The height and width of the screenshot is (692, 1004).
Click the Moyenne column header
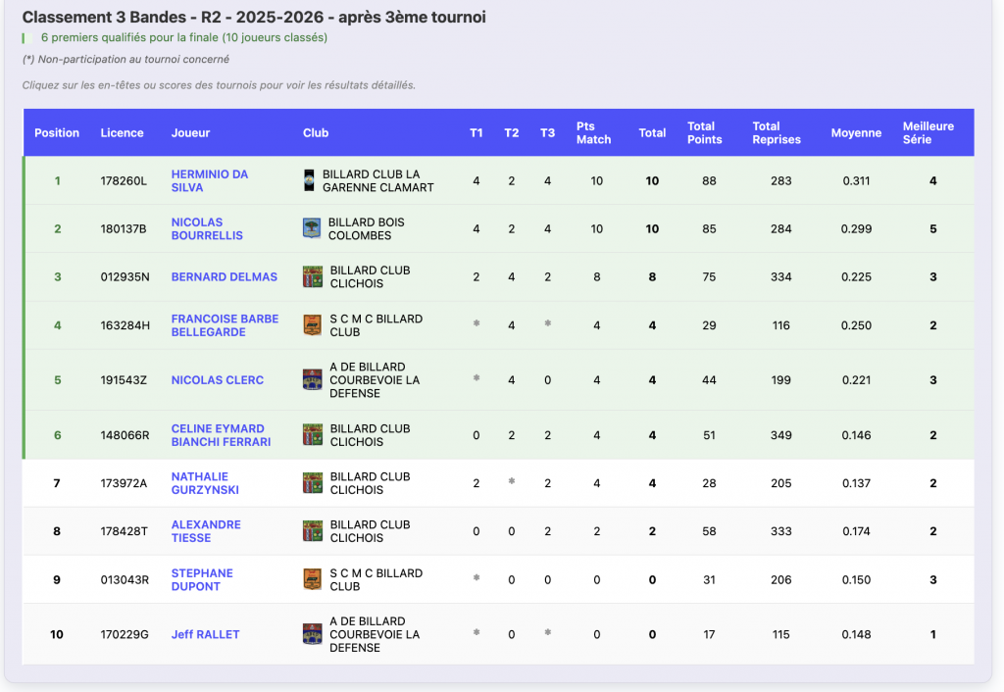point(856,133)
